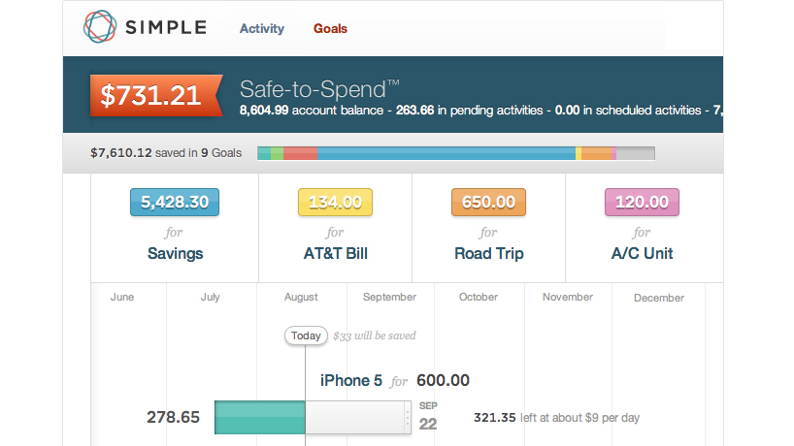This screenshot has width=794, height=446.
Task: Select the September column header
Action: [x=389, y=297]
